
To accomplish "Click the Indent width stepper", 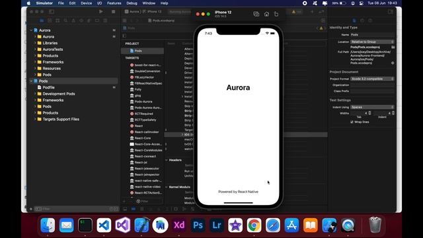I will click(x=393, y=113).
